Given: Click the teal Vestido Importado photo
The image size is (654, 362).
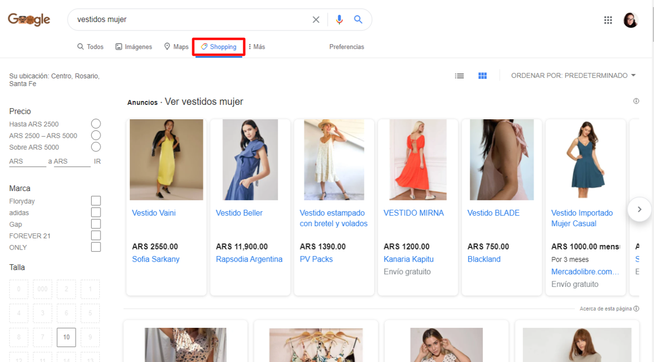Looking at the screenshot, I should [x=586, y=159].
